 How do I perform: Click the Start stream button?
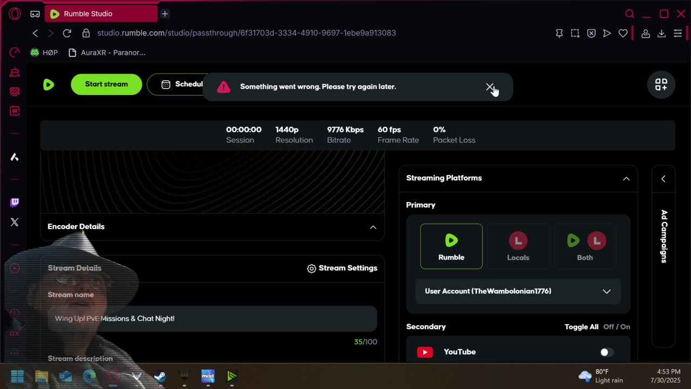pos(106,84)
